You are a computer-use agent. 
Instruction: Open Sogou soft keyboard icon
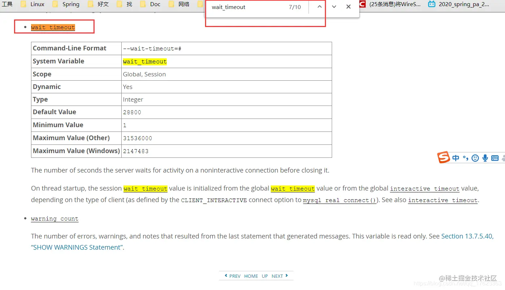click(x=495, y=158)
